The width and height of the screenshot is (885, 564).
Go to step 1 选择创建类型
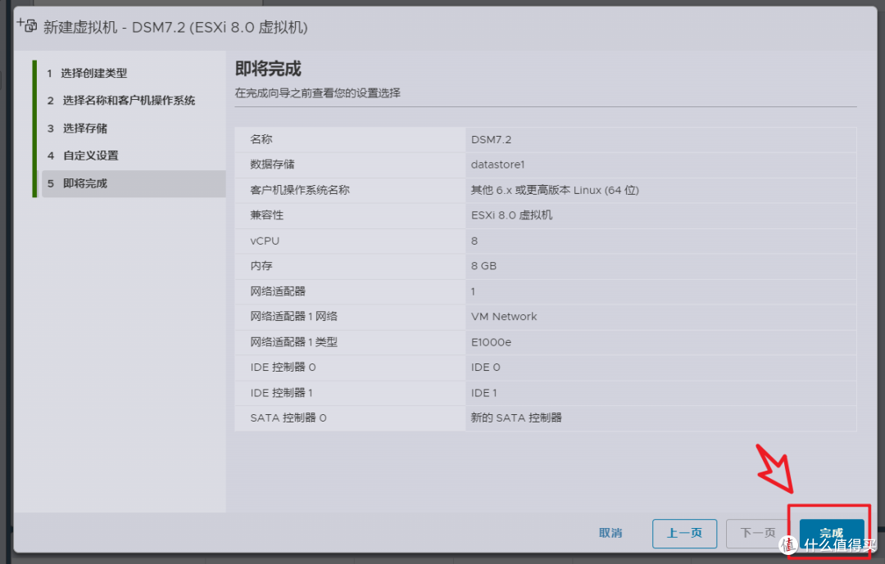pos(87,74)
